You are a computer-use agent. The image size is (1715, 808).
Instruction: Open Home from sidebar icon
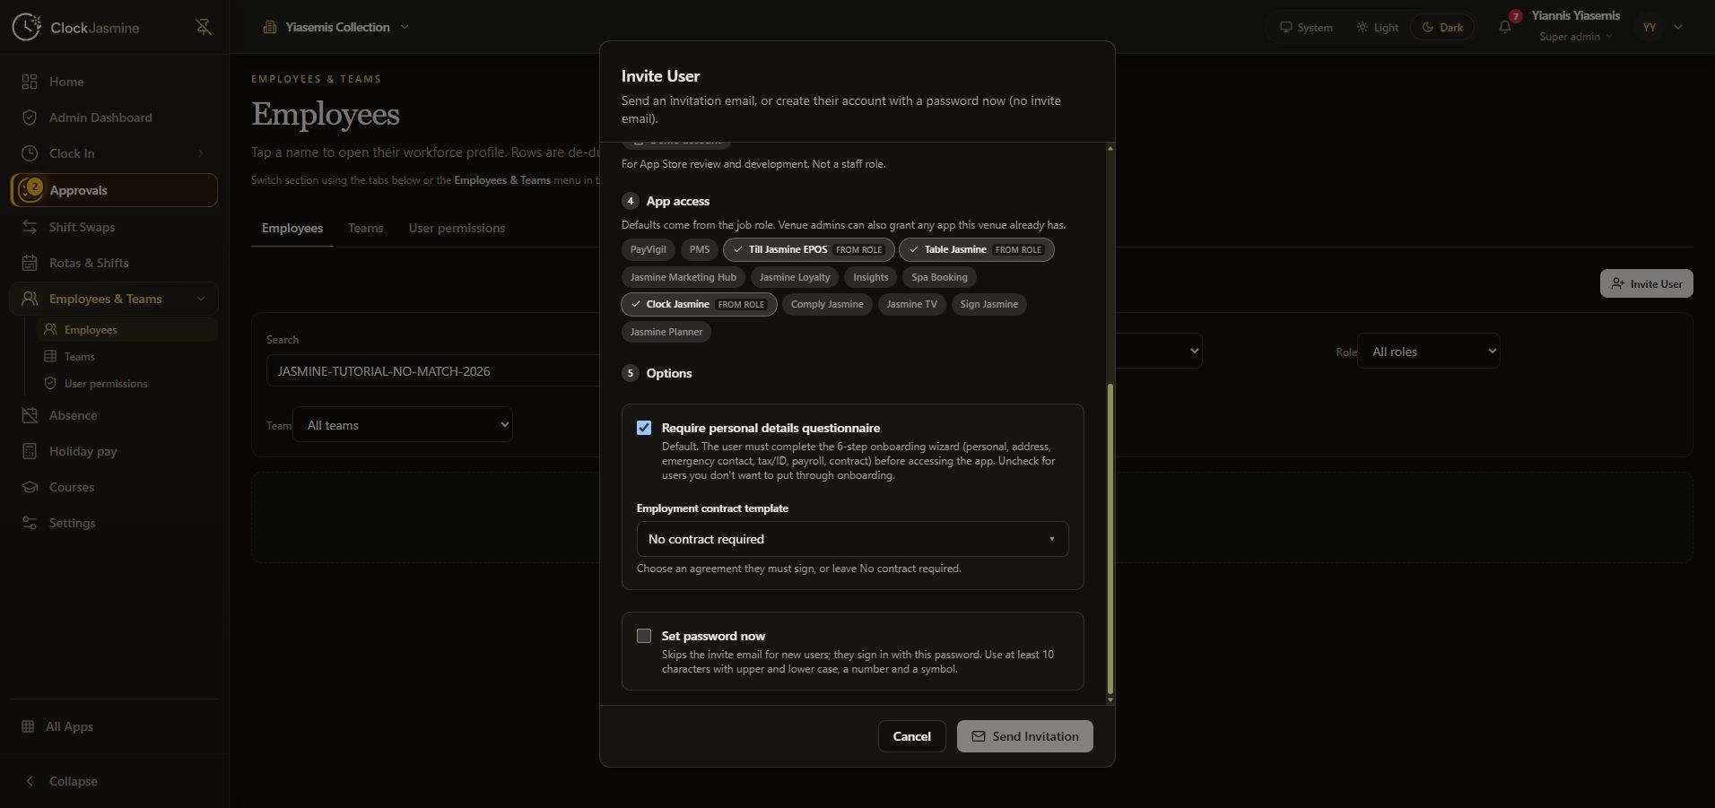30,82
